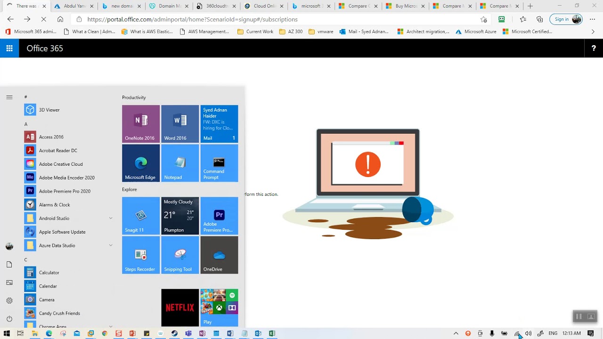
Task: Open the AZ 300 bookmarks folder
Action: pyautogui.click(x=291, y=32)
